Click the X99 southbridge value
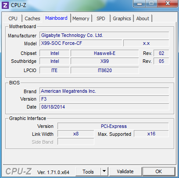This screenshot has height=178, width=179. click(104, 61)
